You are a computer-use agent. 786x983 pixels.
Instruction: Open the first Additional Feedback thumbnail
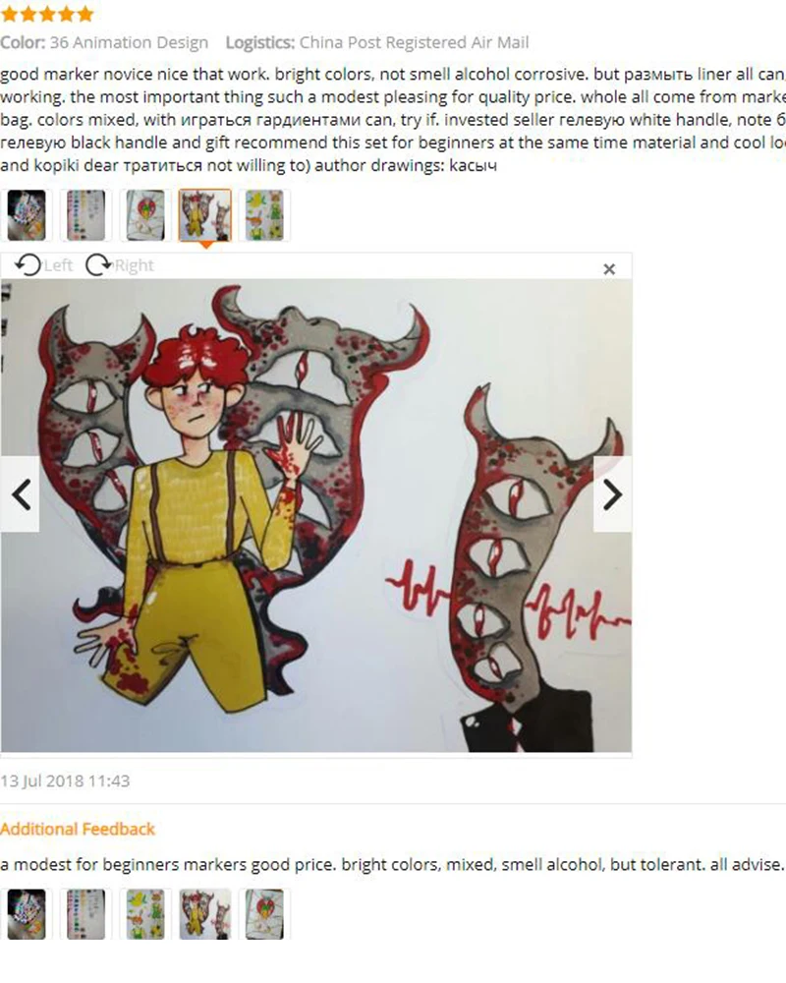[27, 914]
